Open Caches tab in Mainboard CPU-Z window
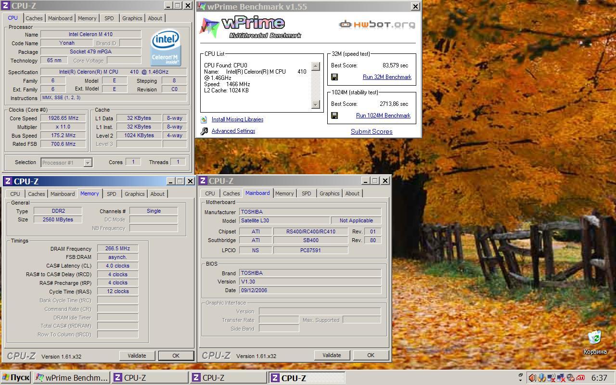 click(231, 193)
